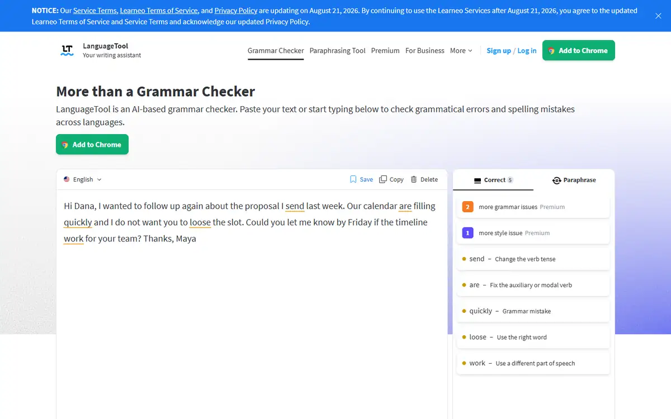Go to Grammar Checker nav tab
This screenshot has width=671, height=419.
pos(276,50)
